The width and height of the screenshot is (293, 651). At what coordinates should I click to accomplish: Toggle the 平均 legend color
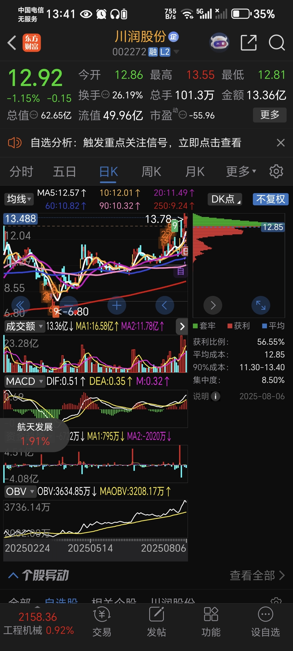click(273, 326)
